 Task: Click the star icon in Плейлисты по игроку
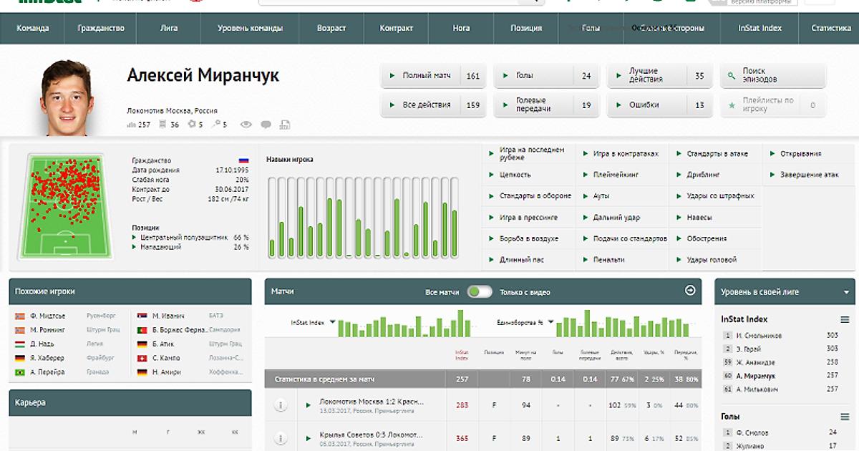pos(731,105)
